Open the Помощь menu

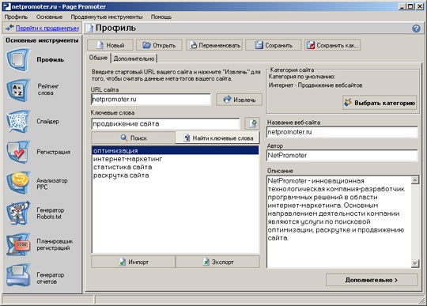tap(161, 17)
